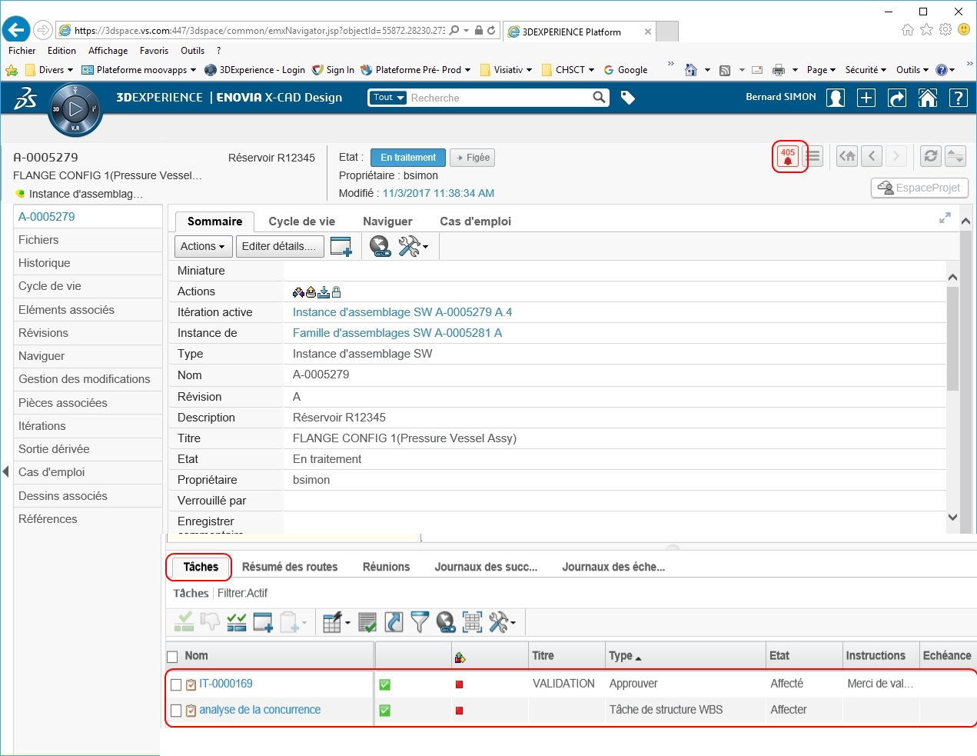Check the box for task IT-0000169
This screenshot has width=977, height=756.
[176, 684]
